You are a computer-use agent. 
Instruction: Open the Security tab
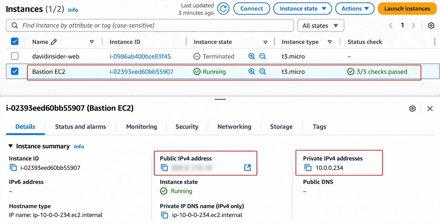(x=187, y=127)
